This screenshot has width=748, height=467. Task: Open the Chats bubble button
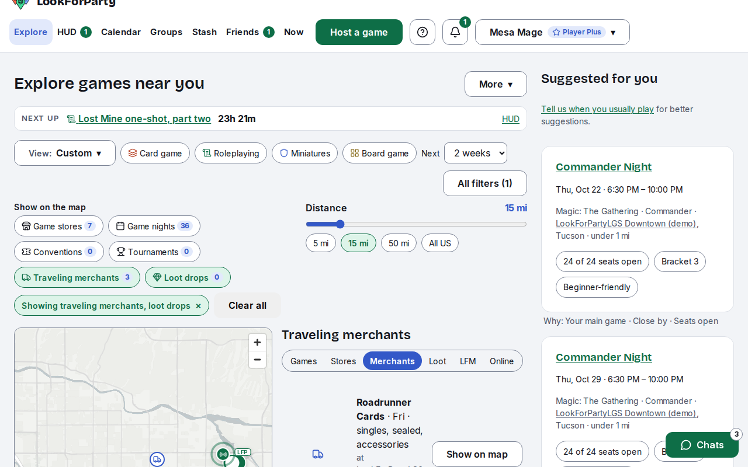(702, 445)
